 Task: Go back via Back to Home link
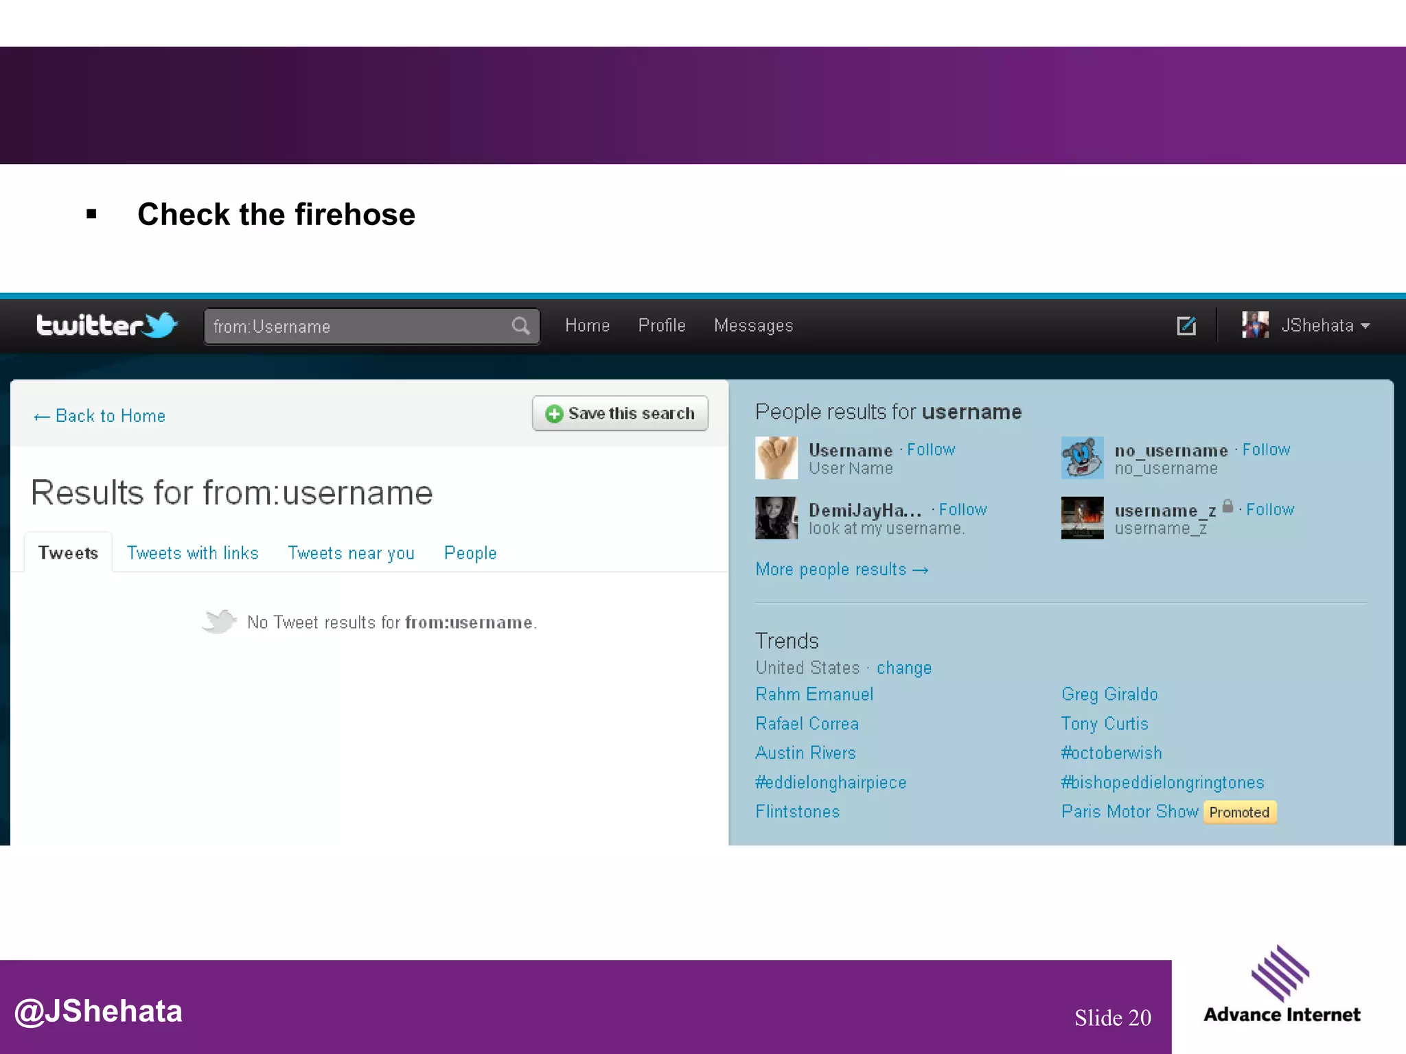click(100, 416)
